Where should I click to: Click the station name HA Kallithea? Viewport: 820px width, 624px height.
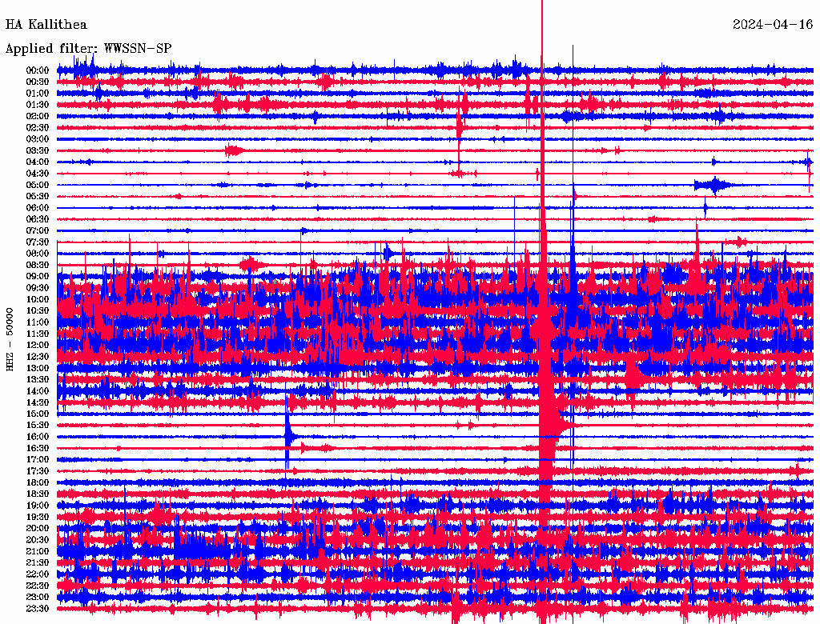[46, 25]
